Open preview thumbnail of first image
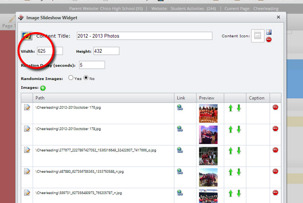The width and height of the screenshot is (303, 203). click(208, 114)
